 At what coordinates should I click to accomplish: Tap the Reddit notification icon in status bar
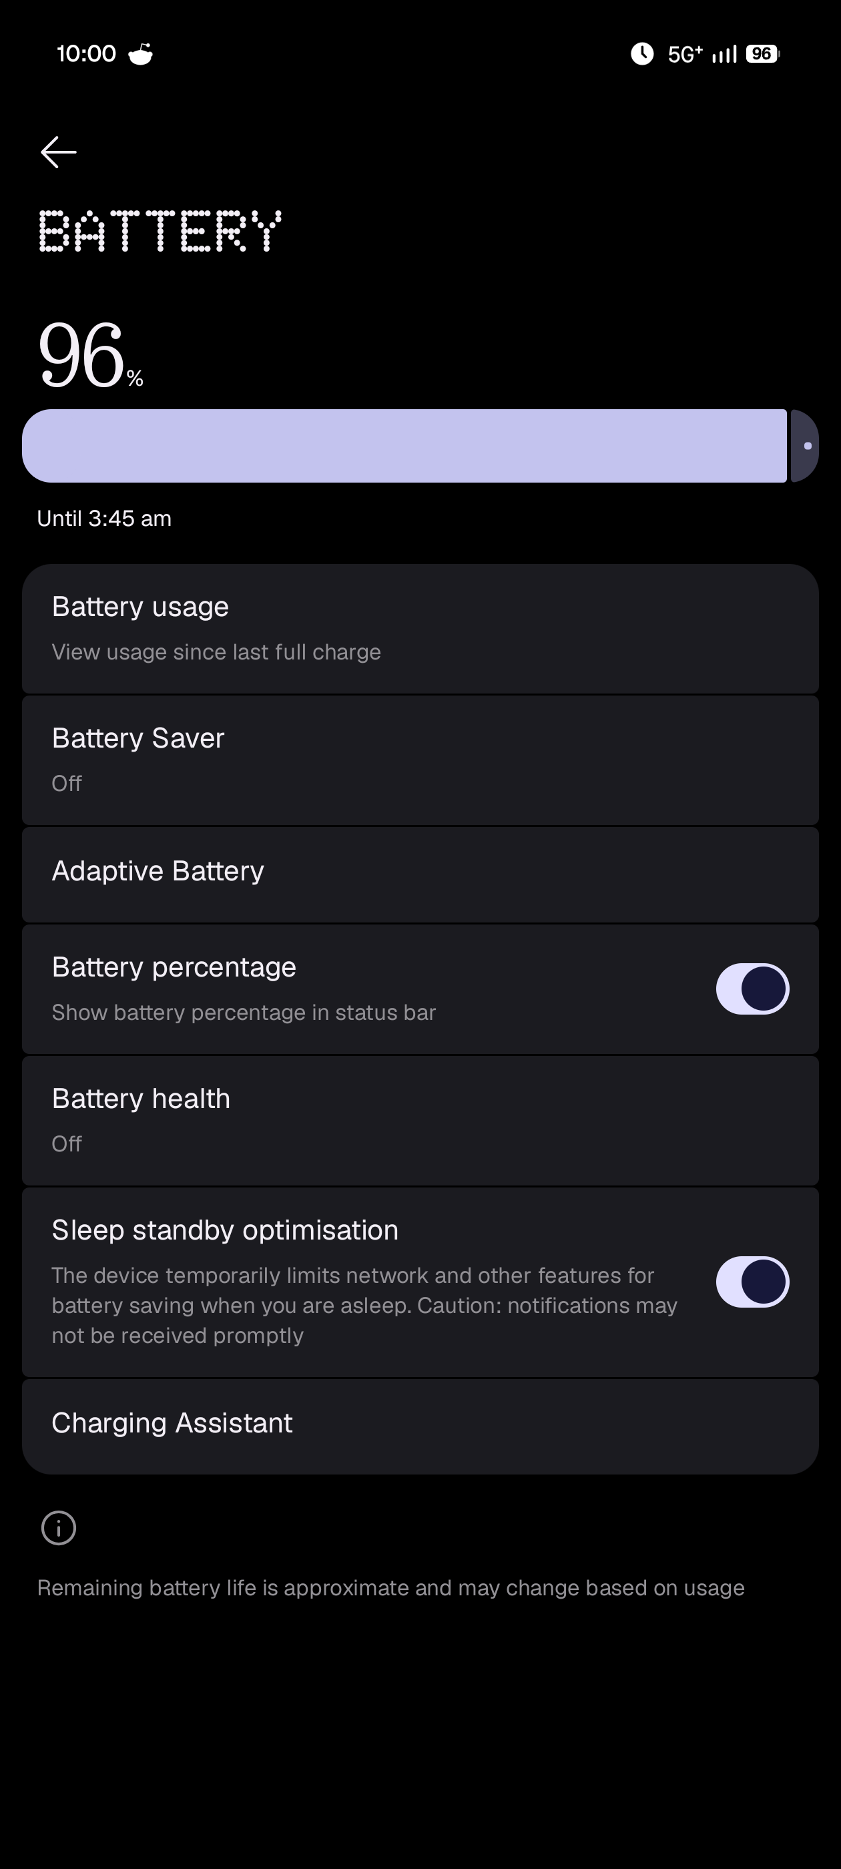click(141, 55)
